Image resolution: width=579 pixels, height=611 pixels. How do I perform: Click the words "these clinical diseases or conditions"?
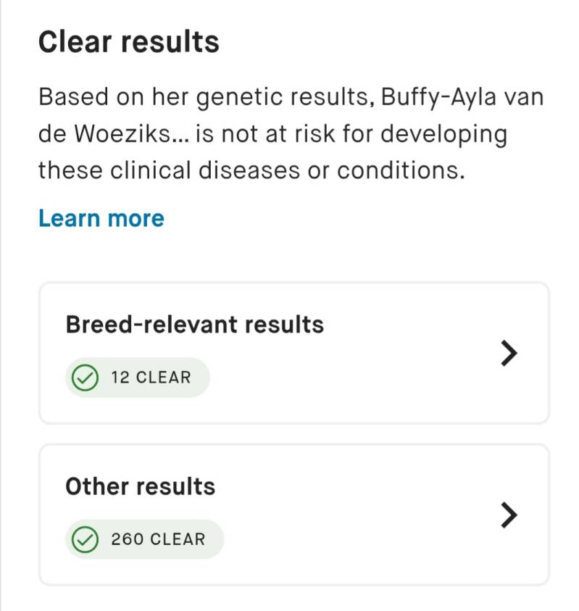(251, 171)
